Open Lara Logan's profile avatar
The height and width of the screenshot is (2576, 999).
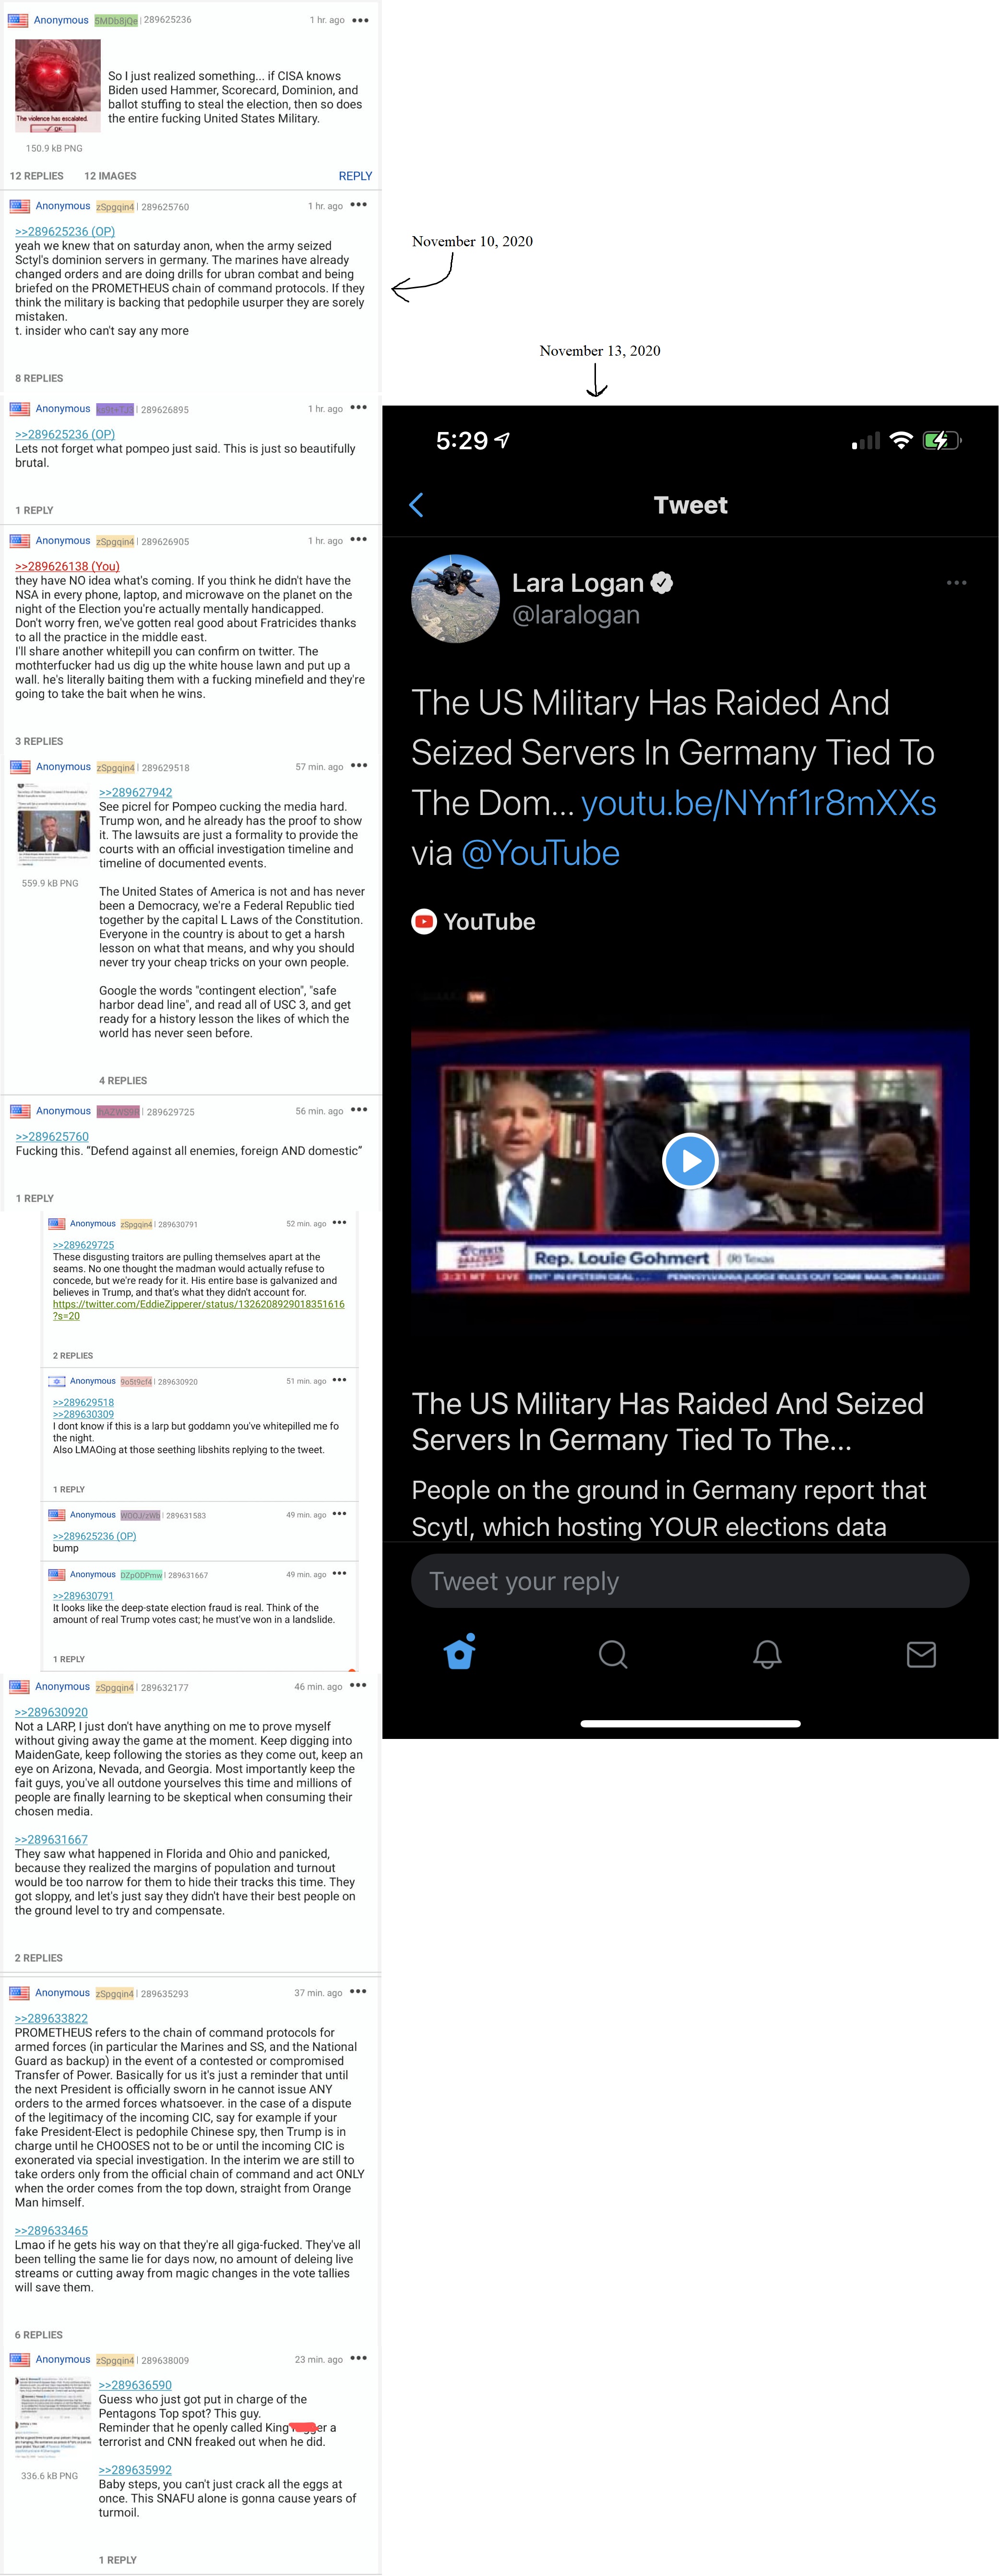pyautogui.click(x=456, y=598)
